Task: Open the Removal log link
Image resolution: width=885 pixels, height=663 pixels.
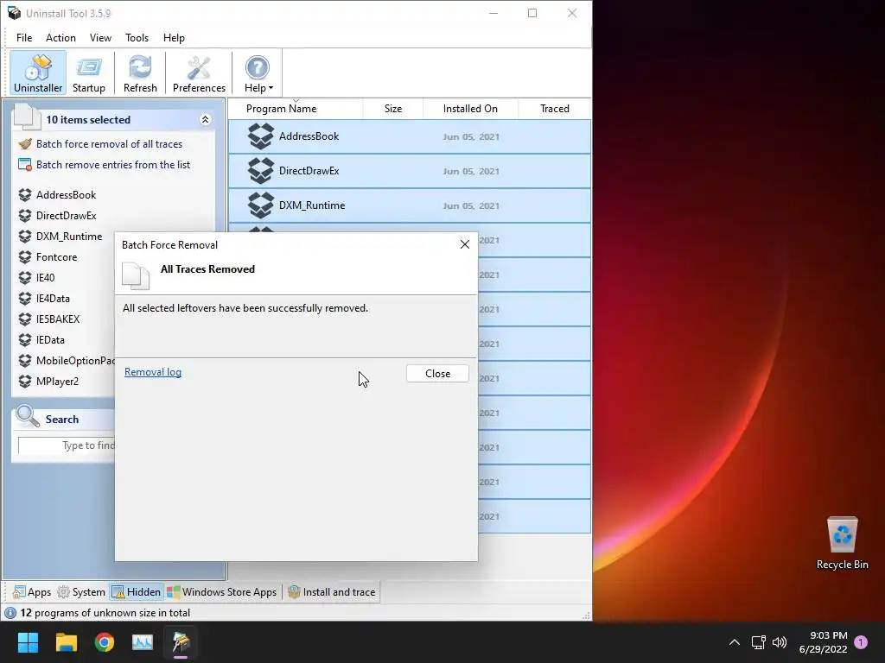Action: pos(153,372)
